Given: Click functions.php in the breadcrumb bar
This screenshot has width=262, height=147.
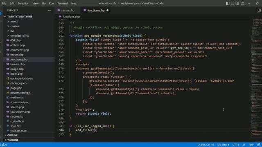Looking at the screenshot, I should click(71, 17).
